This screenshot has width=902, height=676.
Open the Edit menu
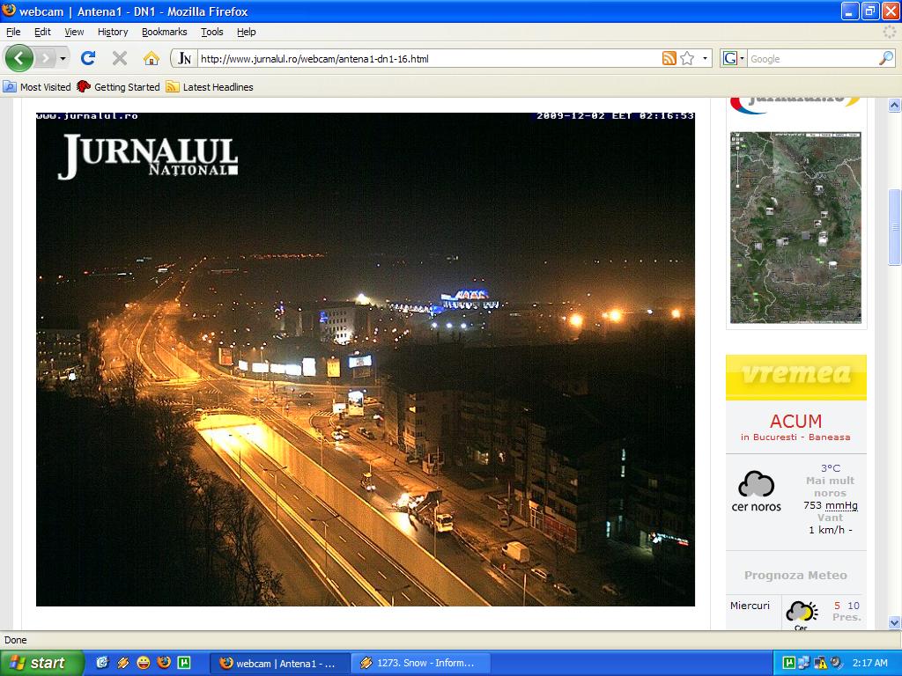42,32
